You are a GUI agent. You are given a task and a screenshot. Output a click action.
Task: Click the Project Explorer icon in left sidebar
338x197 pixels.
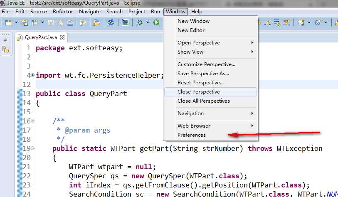tap(5, 49)
